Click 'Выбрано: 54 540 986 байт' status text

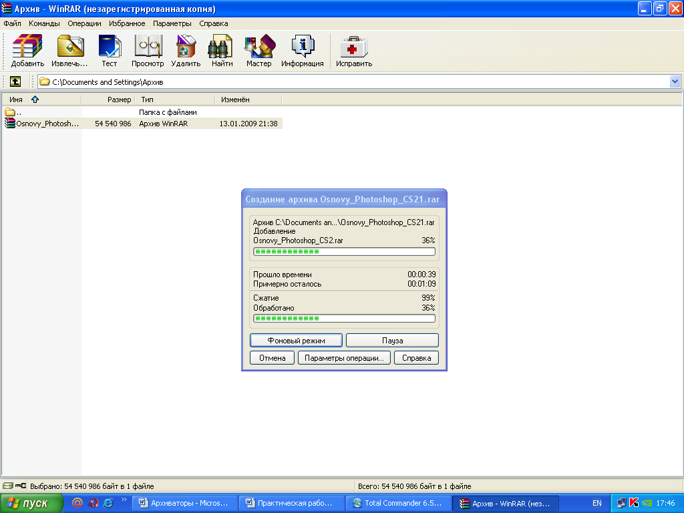[92, 486]
